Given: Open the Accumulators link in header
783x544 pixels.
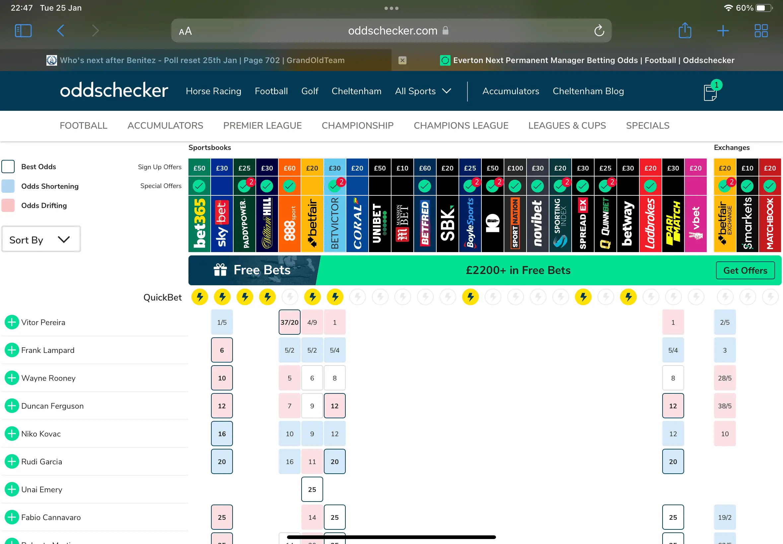Looking at the screenshot, I should pyautogui.click(x=511, y=91).
